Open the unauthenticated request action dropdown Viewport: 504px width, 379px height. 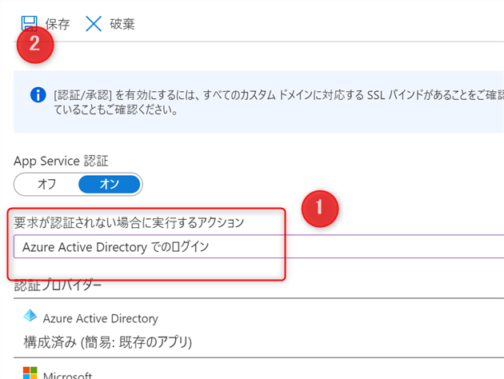[x=258, y=246]
